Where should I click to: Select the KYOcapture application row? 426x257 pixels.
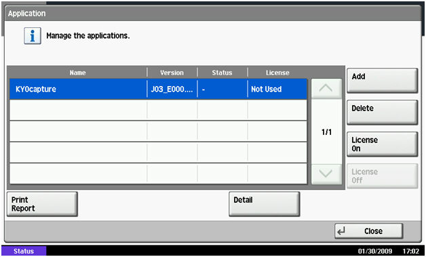[x=158, y=89]
